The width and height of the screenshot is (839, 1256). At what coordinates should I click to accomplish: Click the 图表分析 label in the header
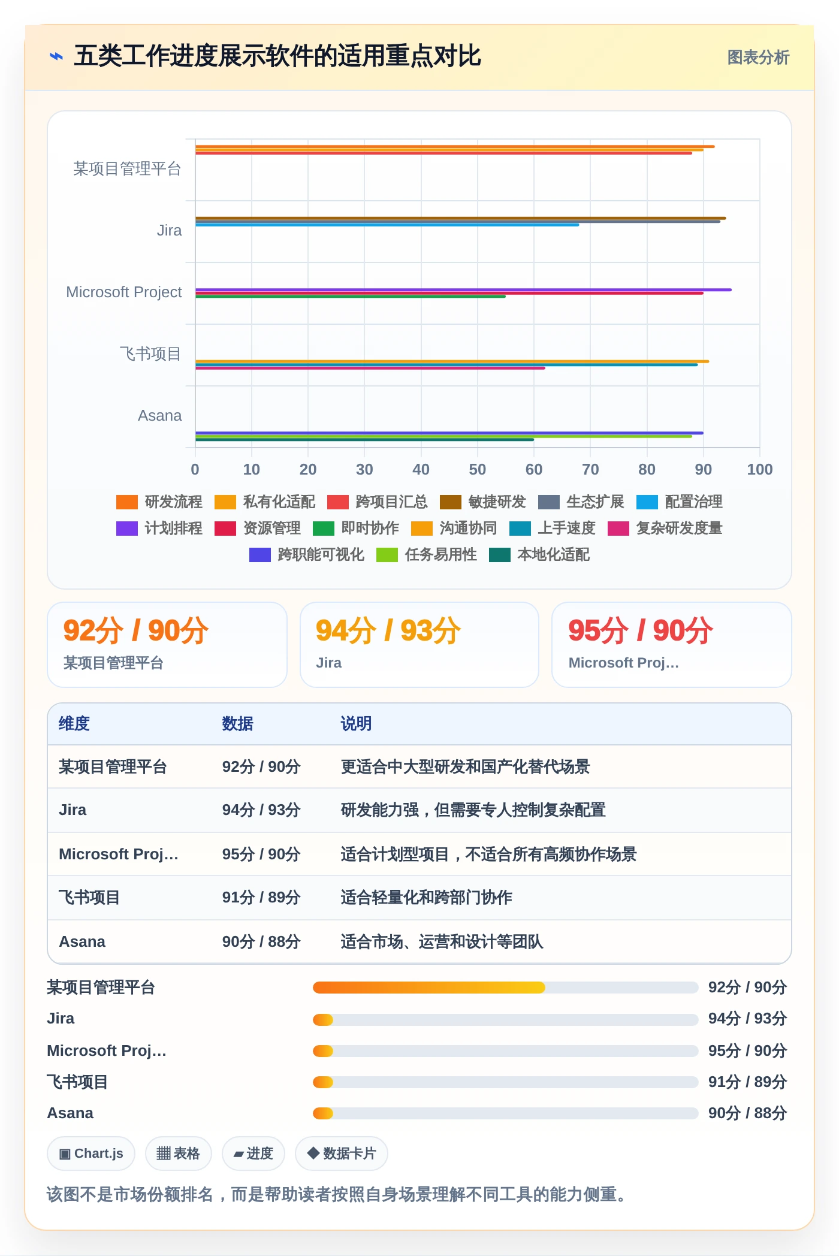(758, 58)
